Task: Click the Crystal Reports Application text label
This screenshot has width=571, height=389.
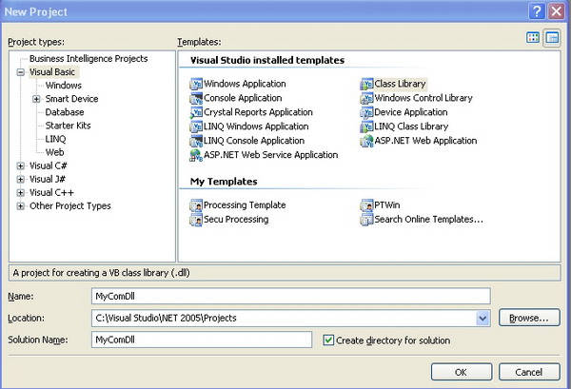Action: [x=258, y=112]
